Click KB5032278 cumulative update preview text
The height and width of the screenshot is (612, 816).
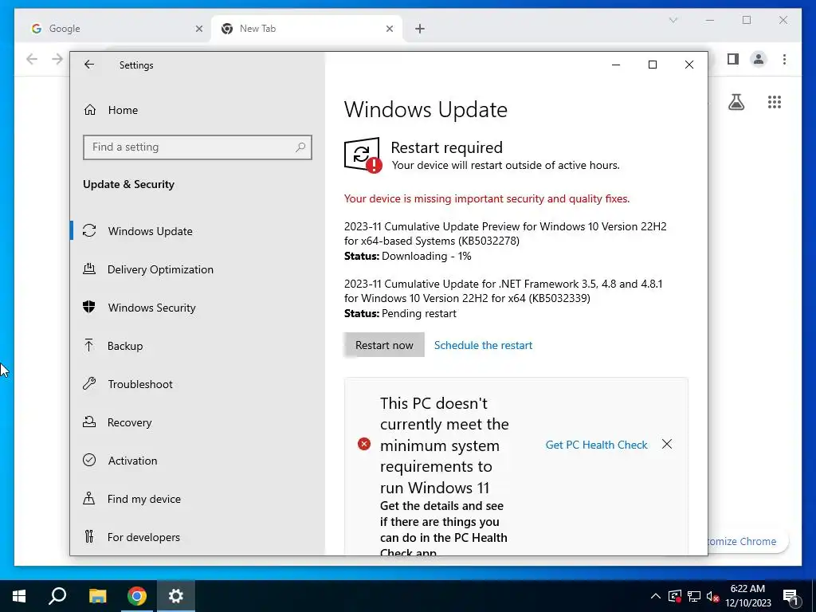pyautogui.click(x=505, y=233)
